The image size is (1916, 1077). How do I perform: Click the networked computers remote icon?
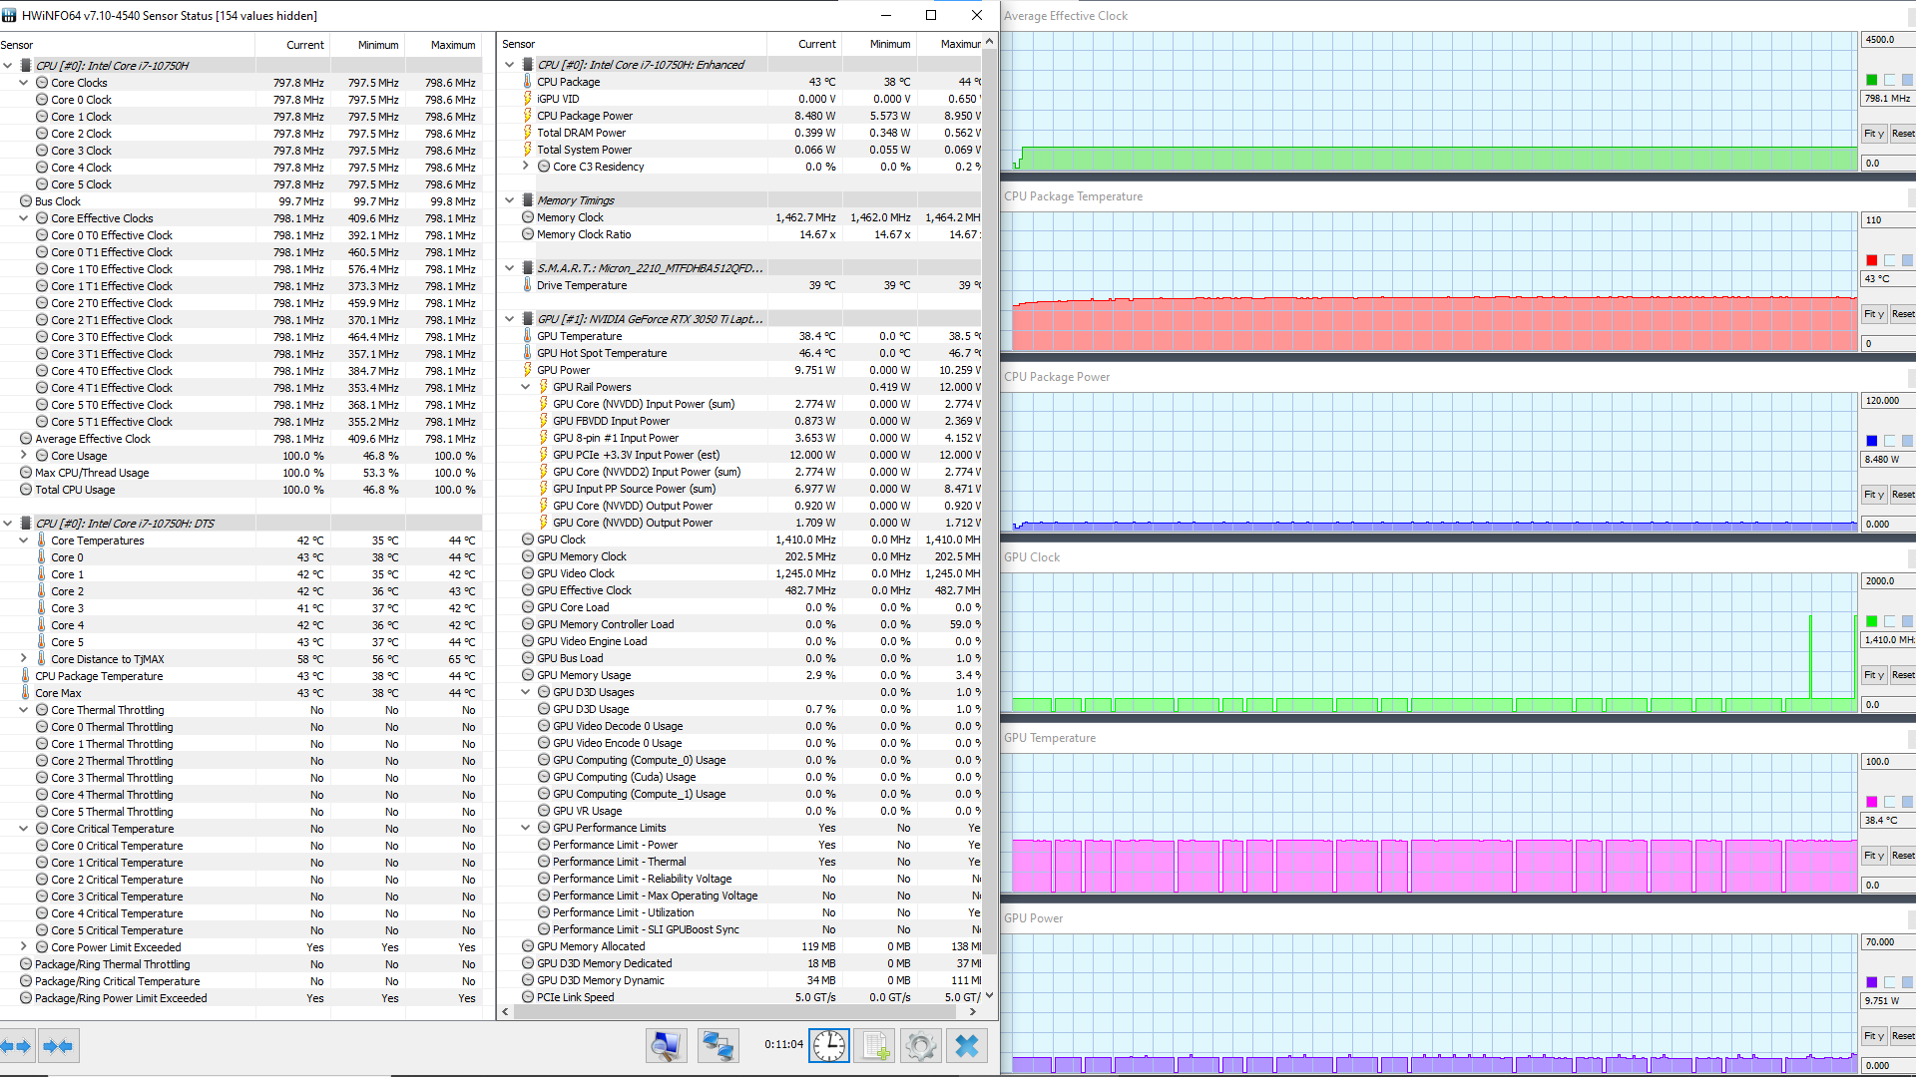718,1046
